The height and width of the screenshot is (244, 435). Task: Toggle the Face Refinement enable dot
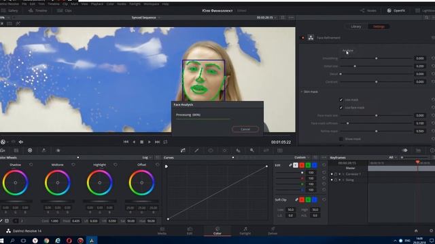302,38
